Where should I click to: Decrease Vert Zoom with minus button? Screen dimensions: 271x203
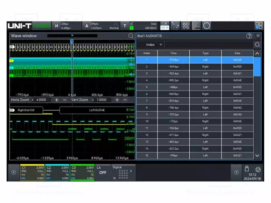pyautogui.click(x=125, y=100)
